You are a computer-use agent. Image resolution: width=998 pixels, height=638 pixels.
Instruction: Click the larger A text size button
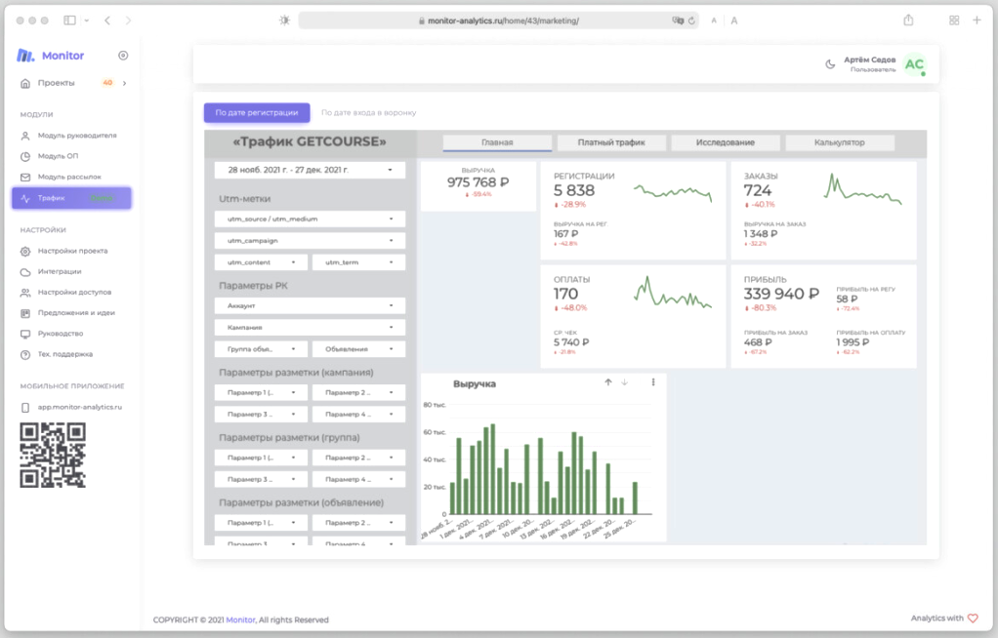pos(734,20)
